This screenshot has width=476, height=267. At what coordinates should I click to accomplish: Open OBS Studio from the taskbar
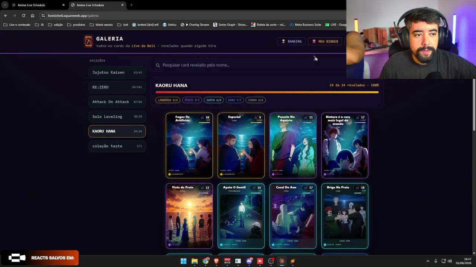click(271, 261)
